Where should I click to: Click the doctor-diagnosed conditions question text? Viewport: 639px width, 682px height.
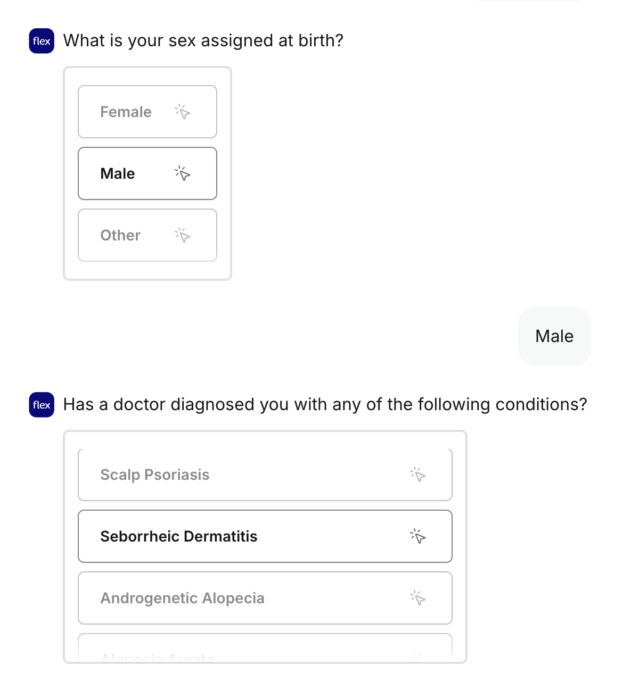click(x=325, y=405)
